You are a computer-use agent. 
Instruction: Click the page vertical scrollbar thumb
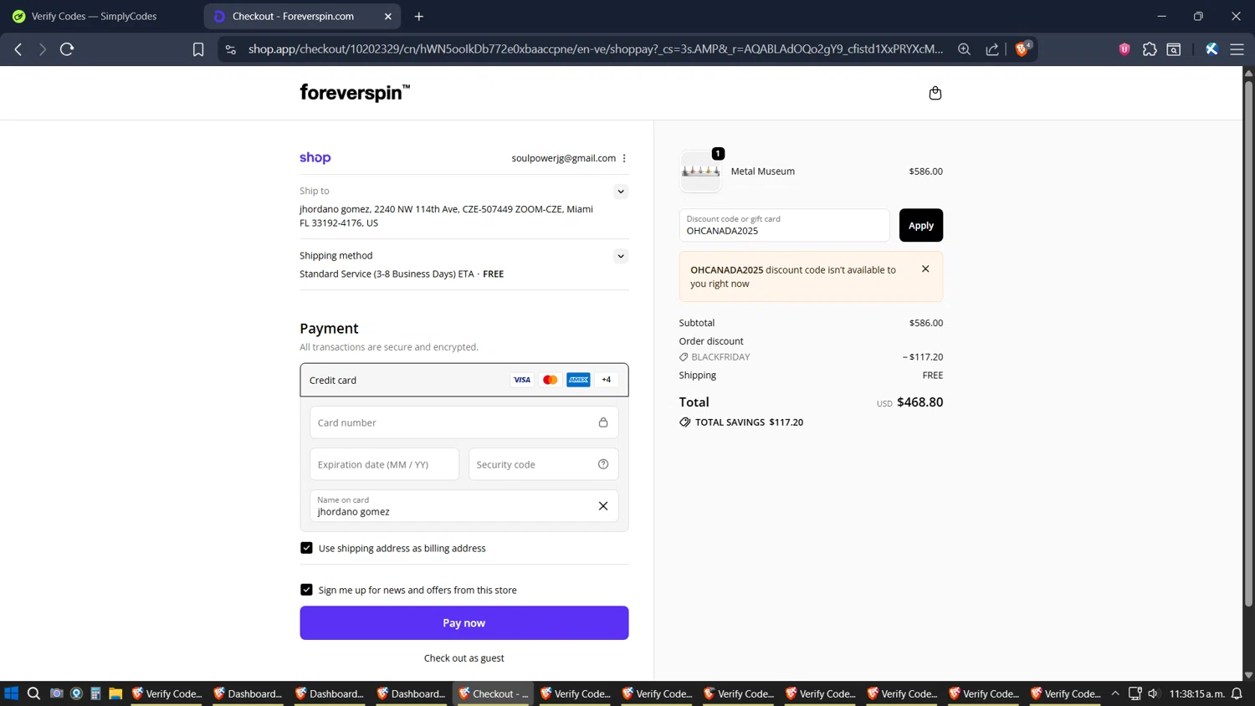point(1248,343)
